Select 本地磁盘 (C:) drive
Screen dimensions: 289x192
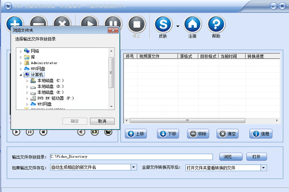[50, 80]
